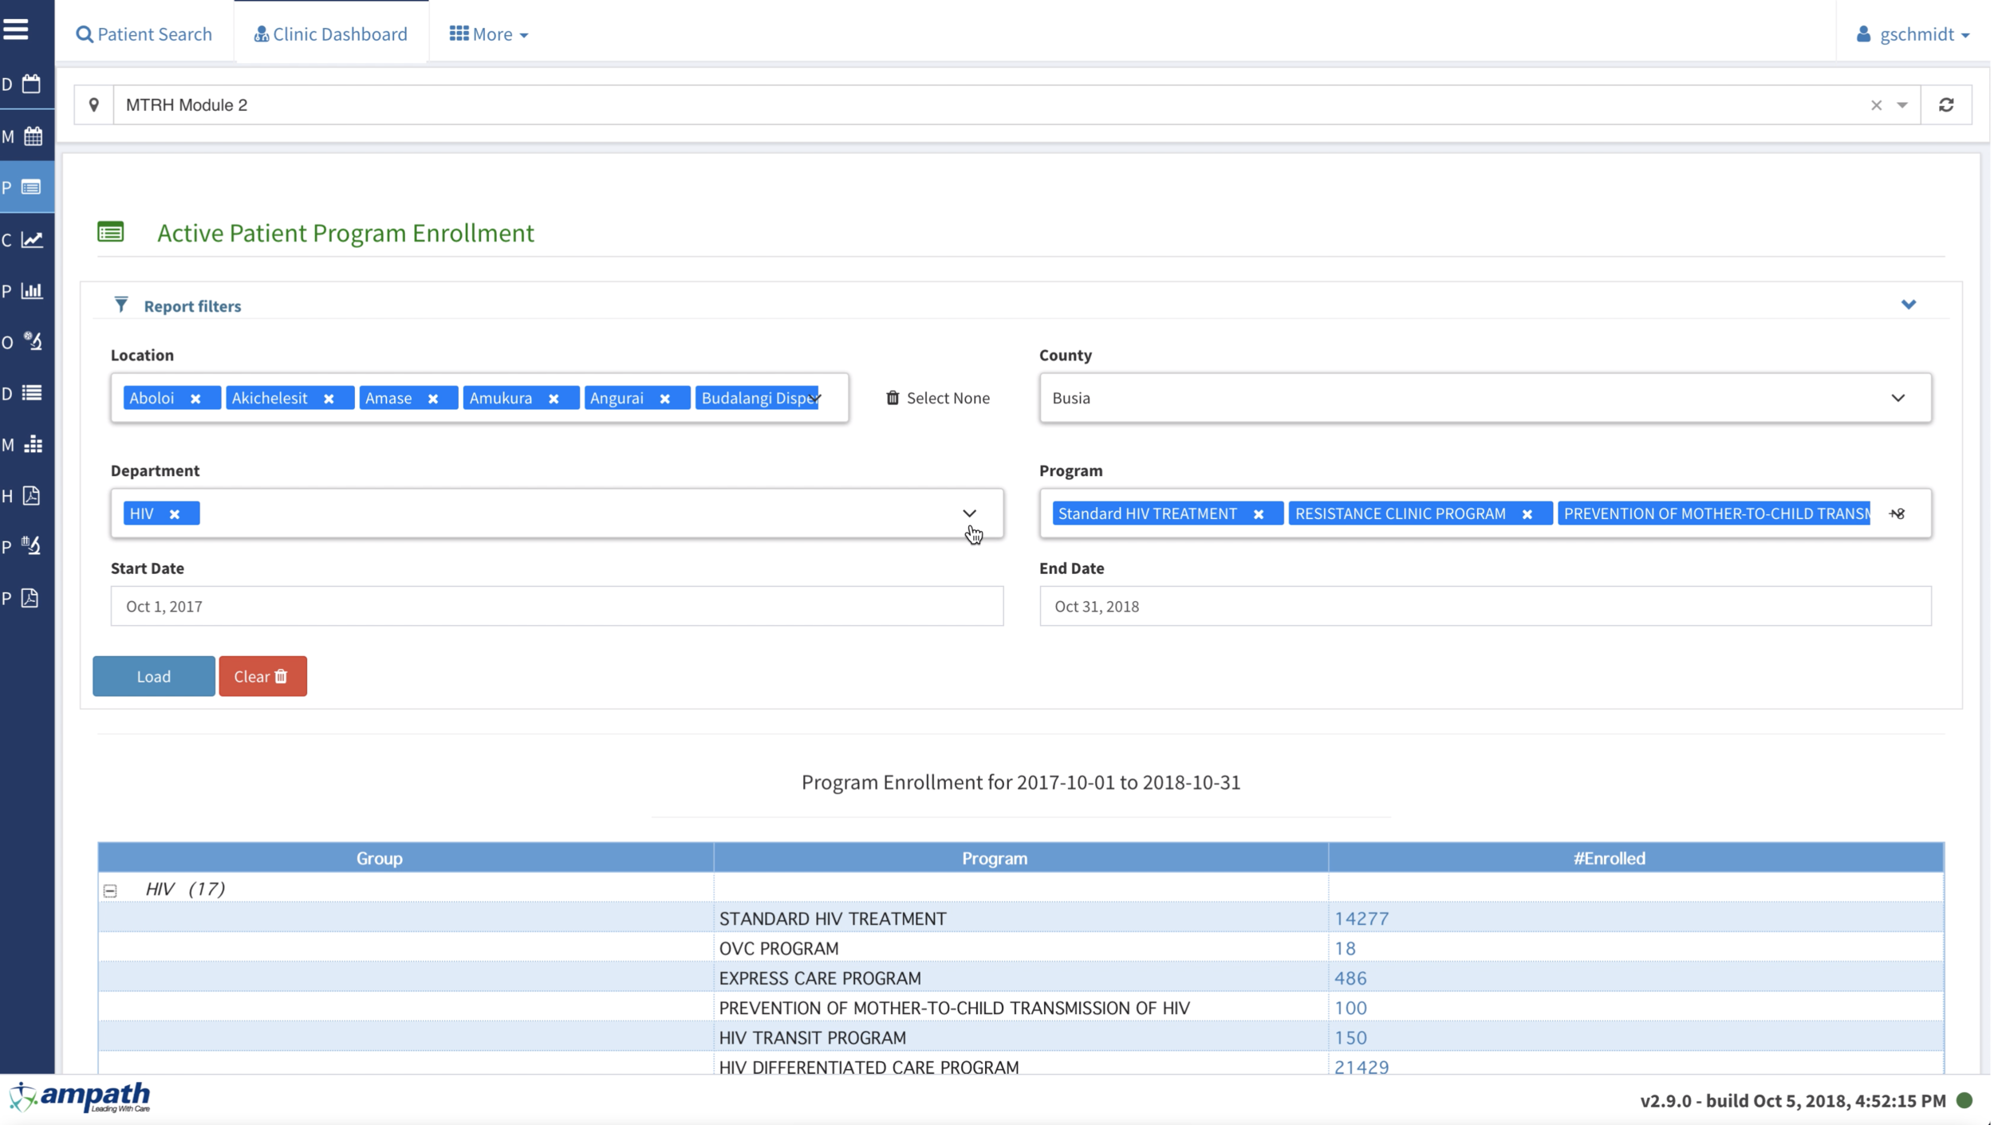
Task: Click the End Date field
Action: (x=1485, y=606)
